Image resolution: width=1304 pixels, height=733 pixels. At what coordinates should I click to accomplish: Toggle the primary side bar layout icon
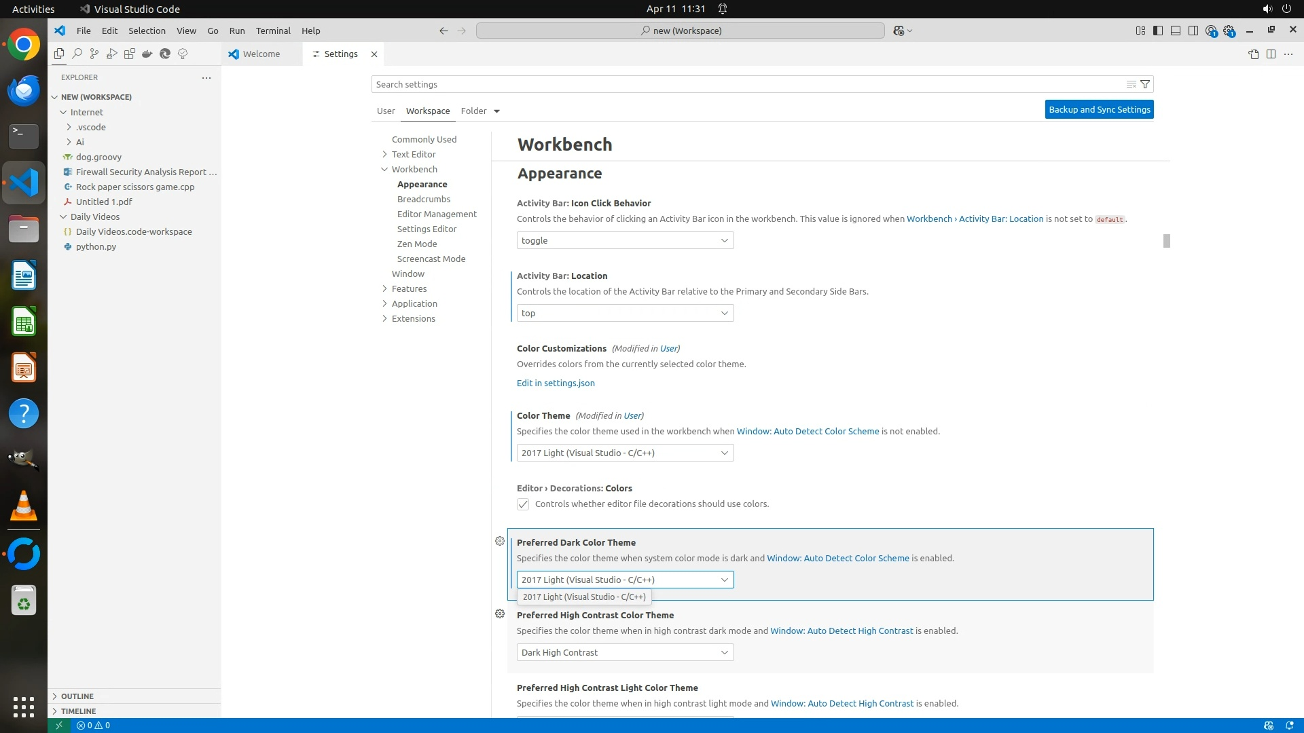point(1158,31)
